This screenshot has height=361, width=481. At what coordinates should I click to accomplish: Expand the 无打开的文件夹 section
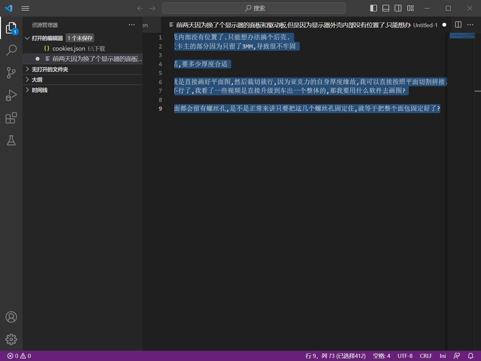83,69
